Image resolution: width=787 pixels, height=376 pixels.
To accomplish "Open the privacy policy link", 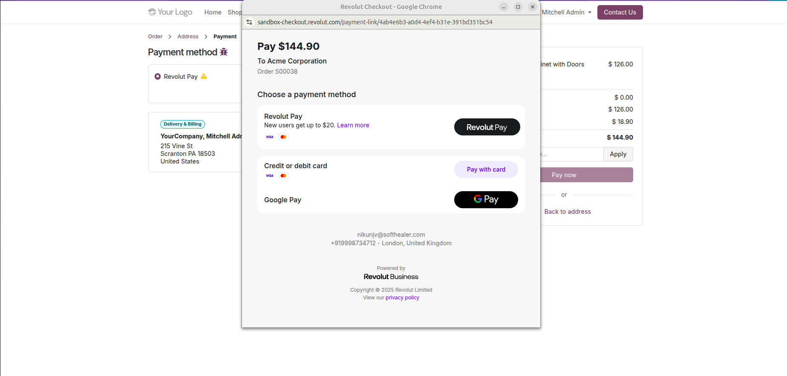I will click(402, 298).
